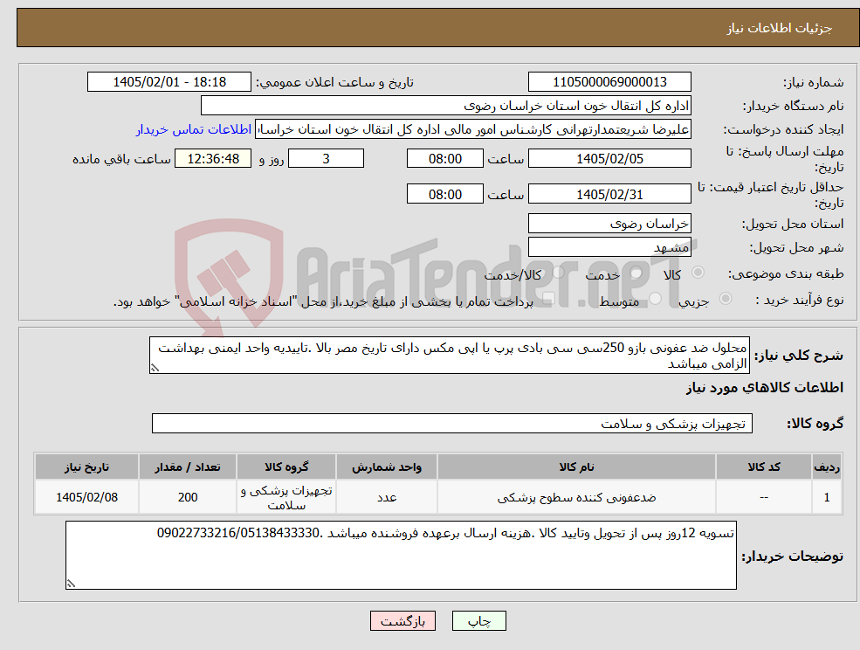Click the need number field 1105000069000013
Screen dimensions: 860x650
[609, 82]
